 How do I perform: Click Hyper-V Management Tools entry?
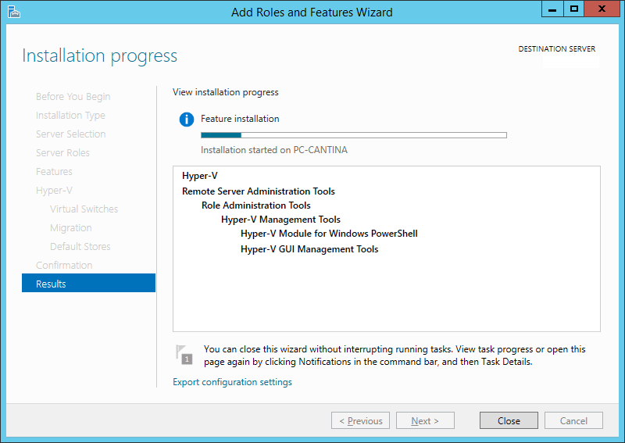(280, 220)
